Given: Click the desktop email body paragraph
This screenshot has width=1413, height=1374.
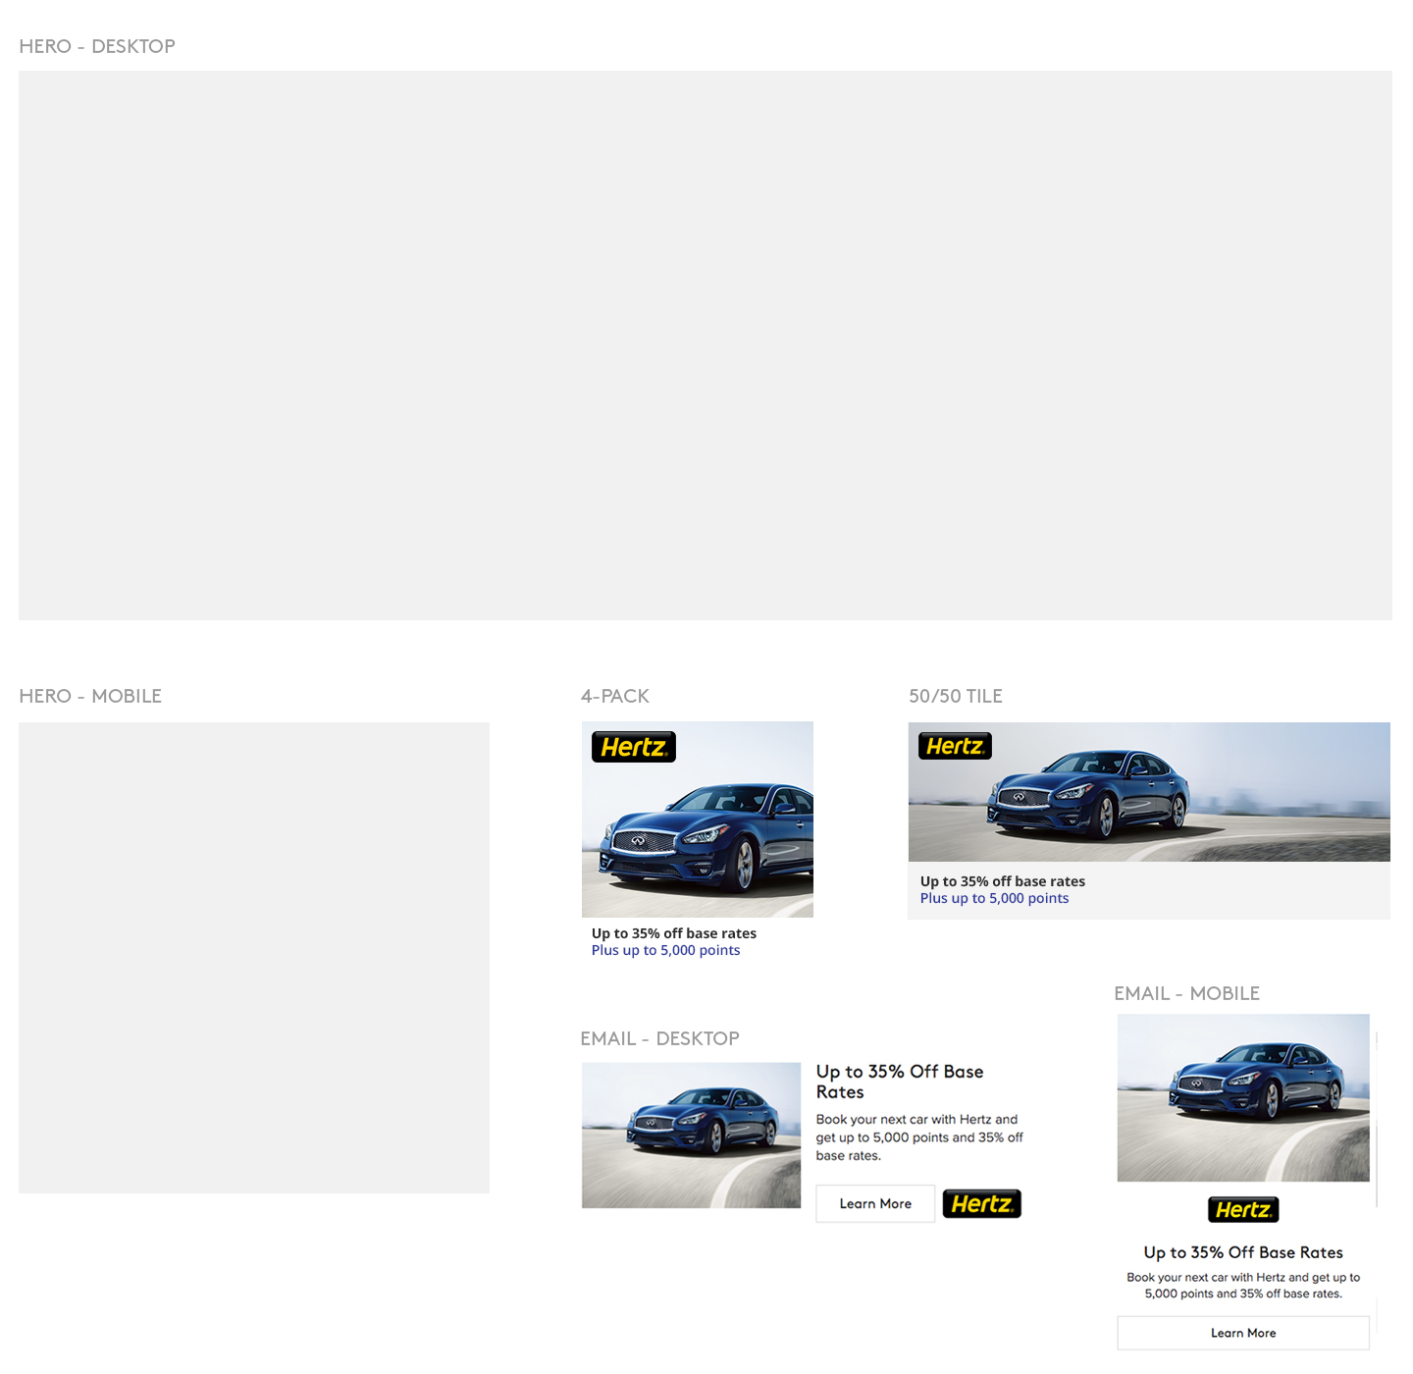Looking at the screenshot, I should pos(918,1137).
